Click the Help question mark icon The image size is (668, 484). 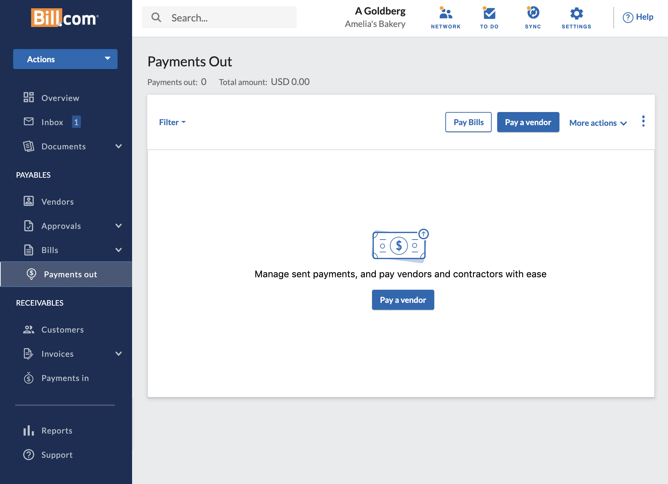point(628,17)
